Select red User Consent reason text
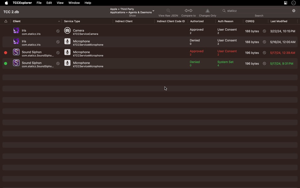 tap(227, 51)
